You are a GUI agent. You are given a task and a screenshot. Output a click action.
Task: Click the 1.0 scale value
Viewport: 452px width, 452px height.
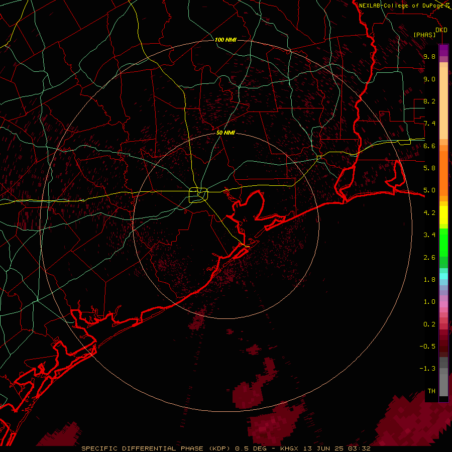429,302
